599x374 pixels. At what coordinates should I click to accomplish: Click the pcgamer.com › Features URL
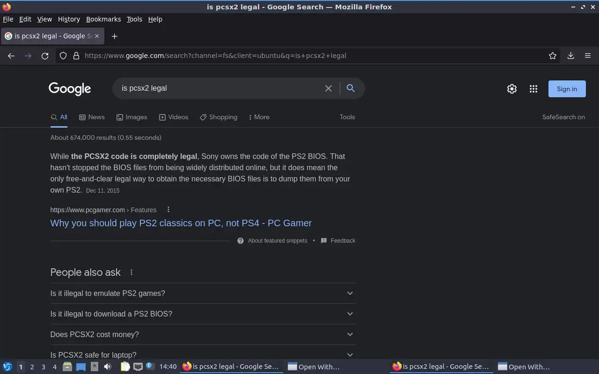103,210
